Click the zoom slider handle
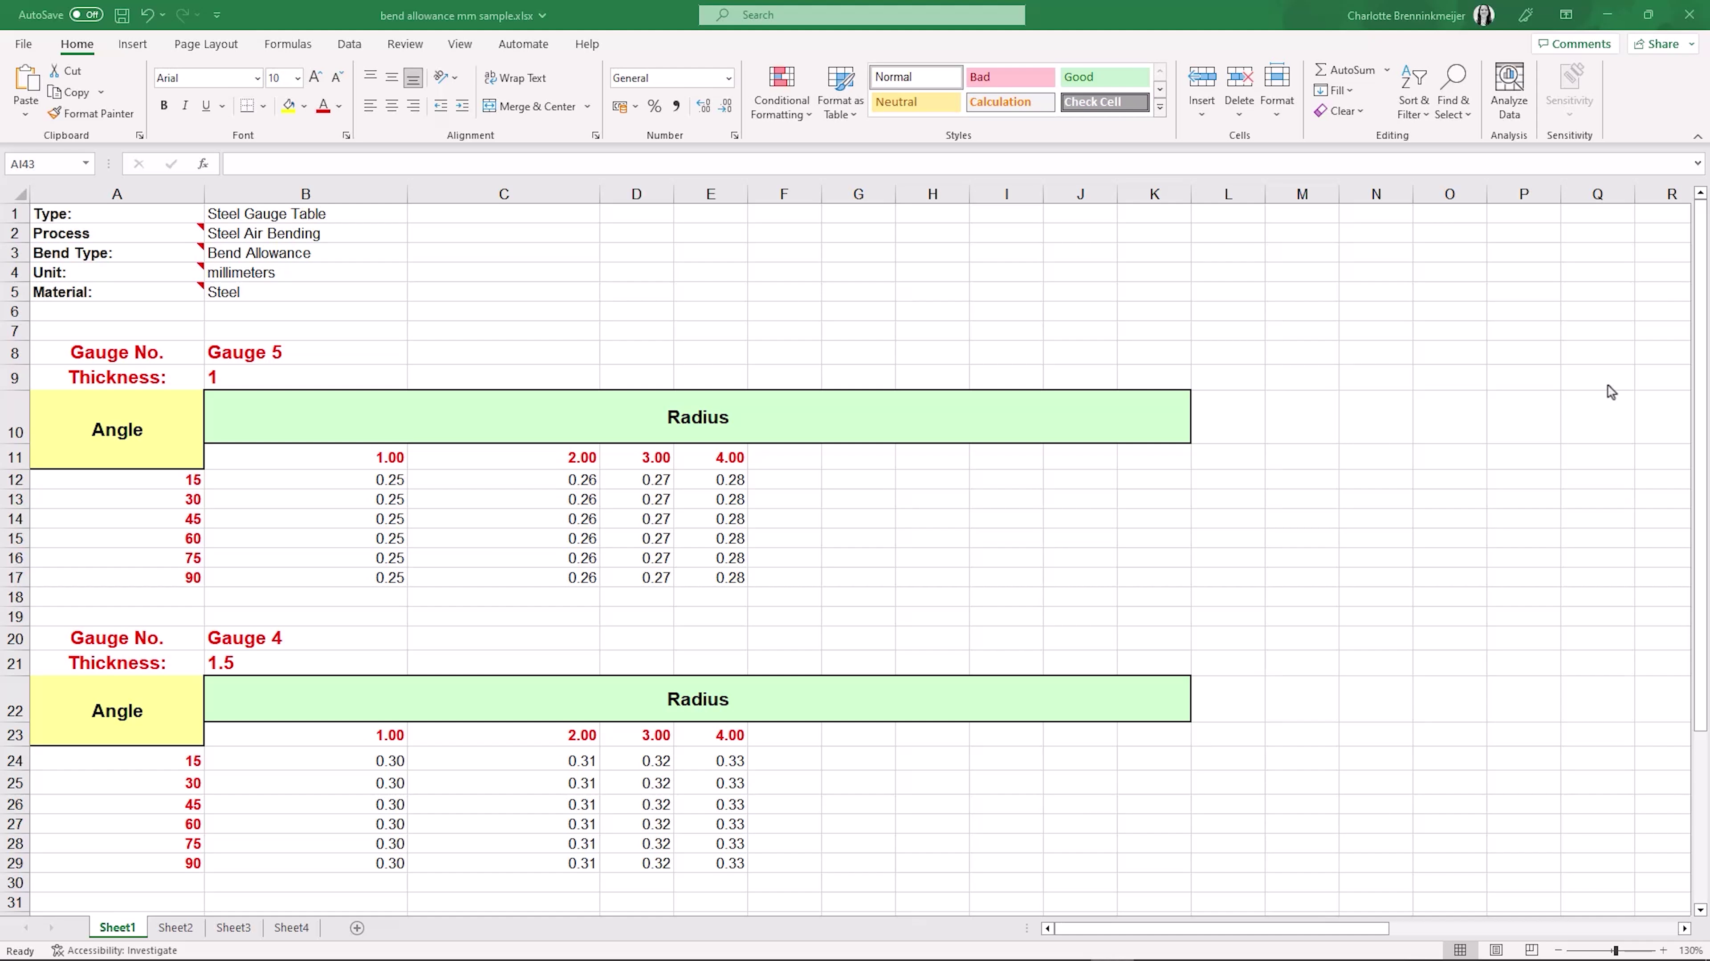This screenshot has width=1710, height=961. click(1615, 950)
